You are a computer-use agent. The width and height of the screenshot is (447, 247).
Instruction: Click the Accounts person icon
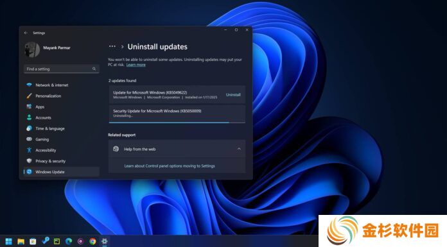click(29, 117)
